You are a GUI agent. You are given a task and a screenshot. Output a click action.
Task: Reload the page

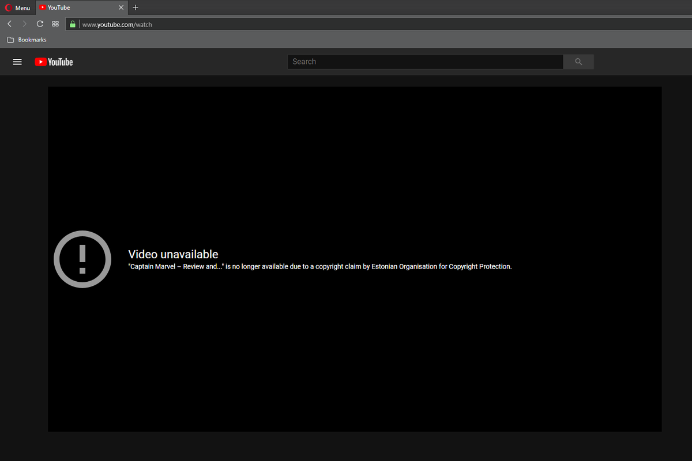[40, 24]
